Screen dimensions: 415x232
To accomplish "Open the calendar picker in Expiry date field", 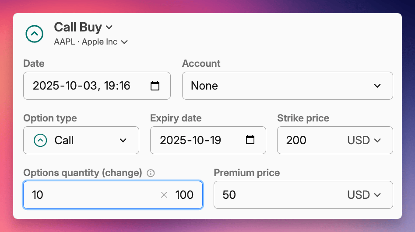I will coord(250,140).
